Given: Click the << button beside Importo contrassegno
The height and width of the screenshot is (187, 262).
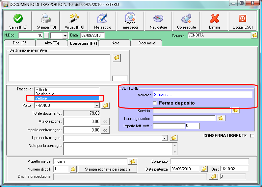Looking at the screenshot, I should click(x=105, y=130).
